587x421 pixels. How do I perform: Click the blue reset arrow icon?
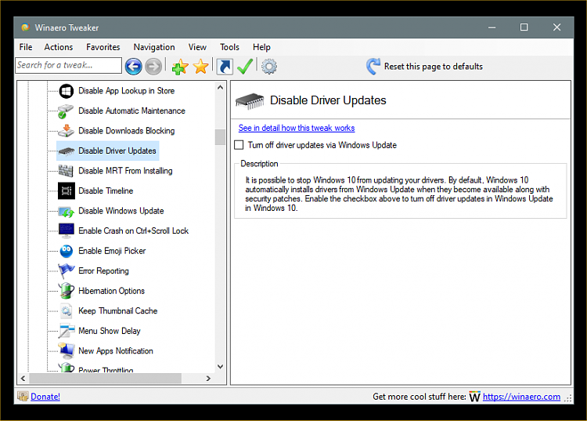tap(373, 67)
